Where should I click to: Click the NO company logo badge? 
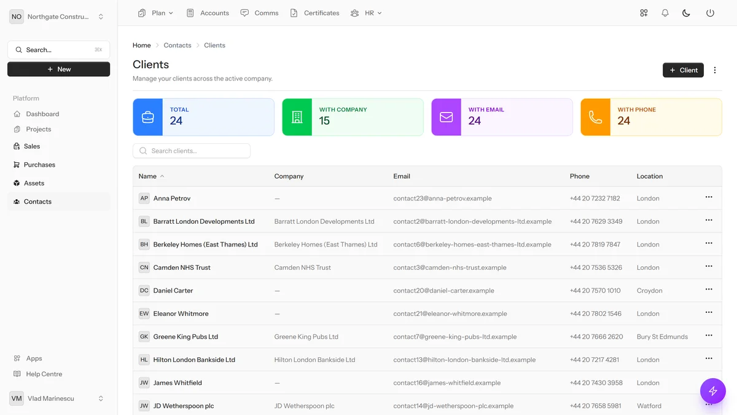(x=17, y=17)
